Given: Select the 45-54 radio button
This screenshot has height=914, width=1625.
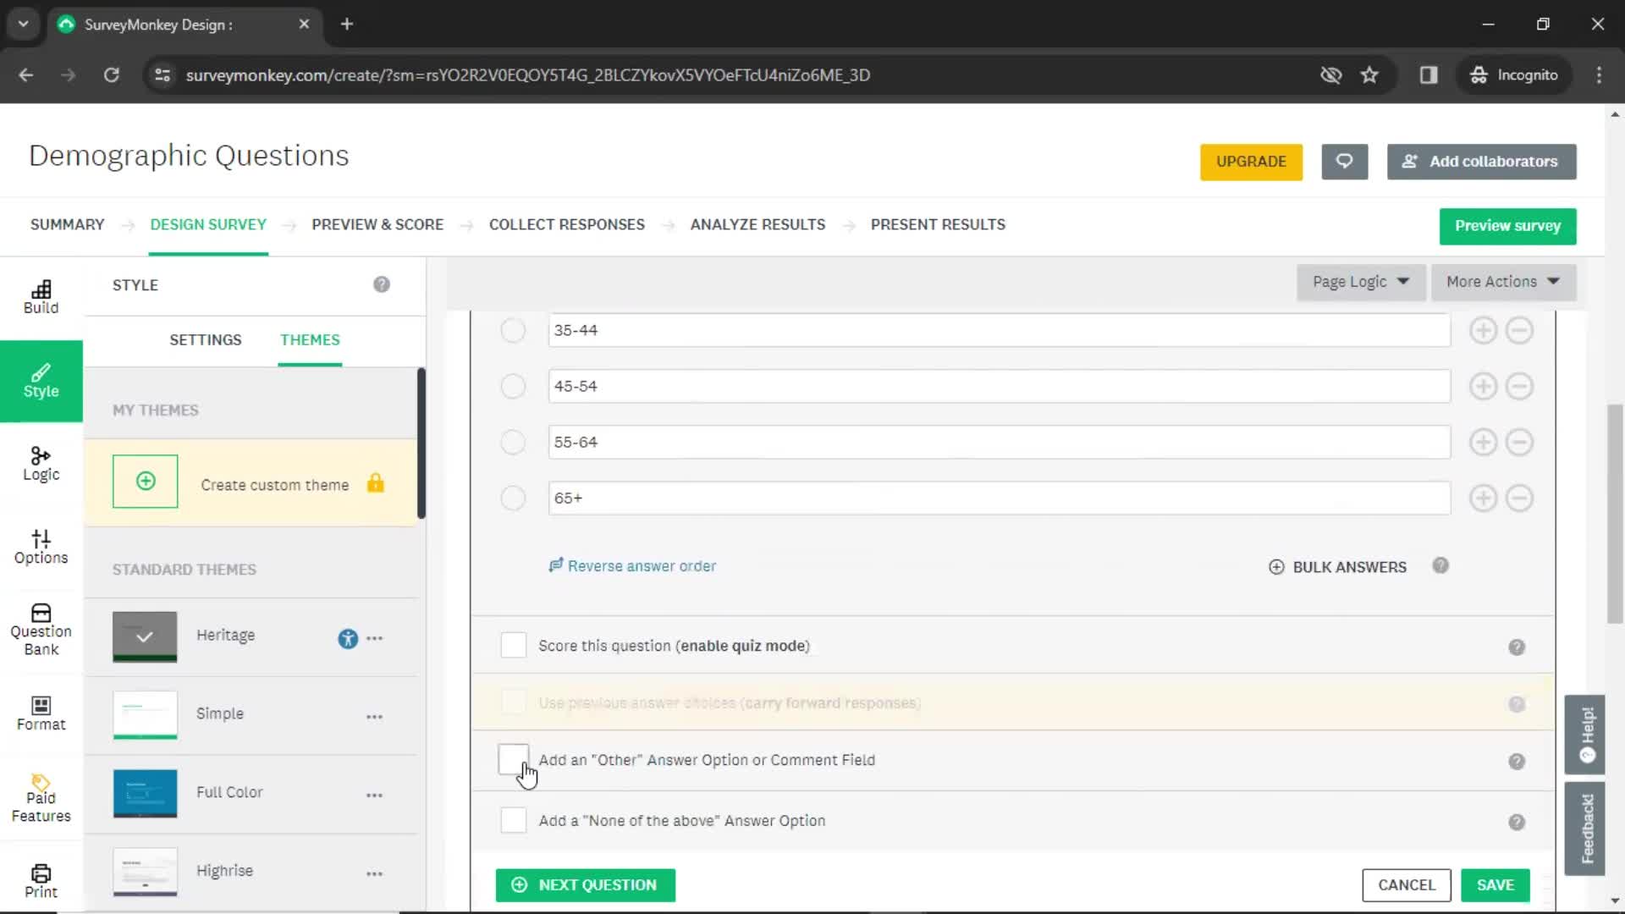Looking at the screenshot, I should coord(513,386).
